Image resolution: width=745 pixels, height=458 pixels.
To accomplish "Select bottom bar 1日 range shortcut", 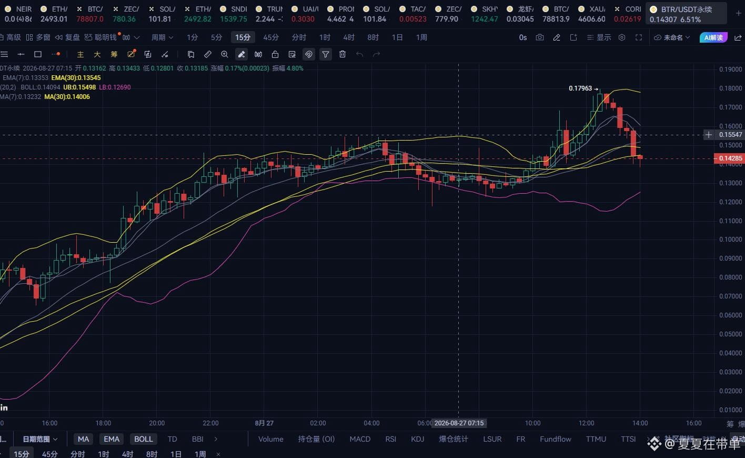I will point(176,454).
